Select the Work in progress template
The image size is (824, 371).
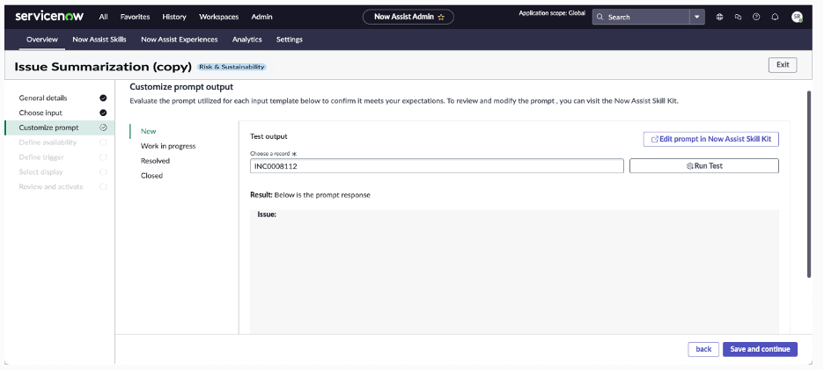coord(168,146)
